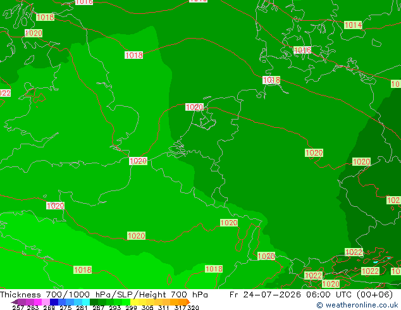401x310 pixels.
Task: Click the legend value '320'
Action: (x=193, y=307)
